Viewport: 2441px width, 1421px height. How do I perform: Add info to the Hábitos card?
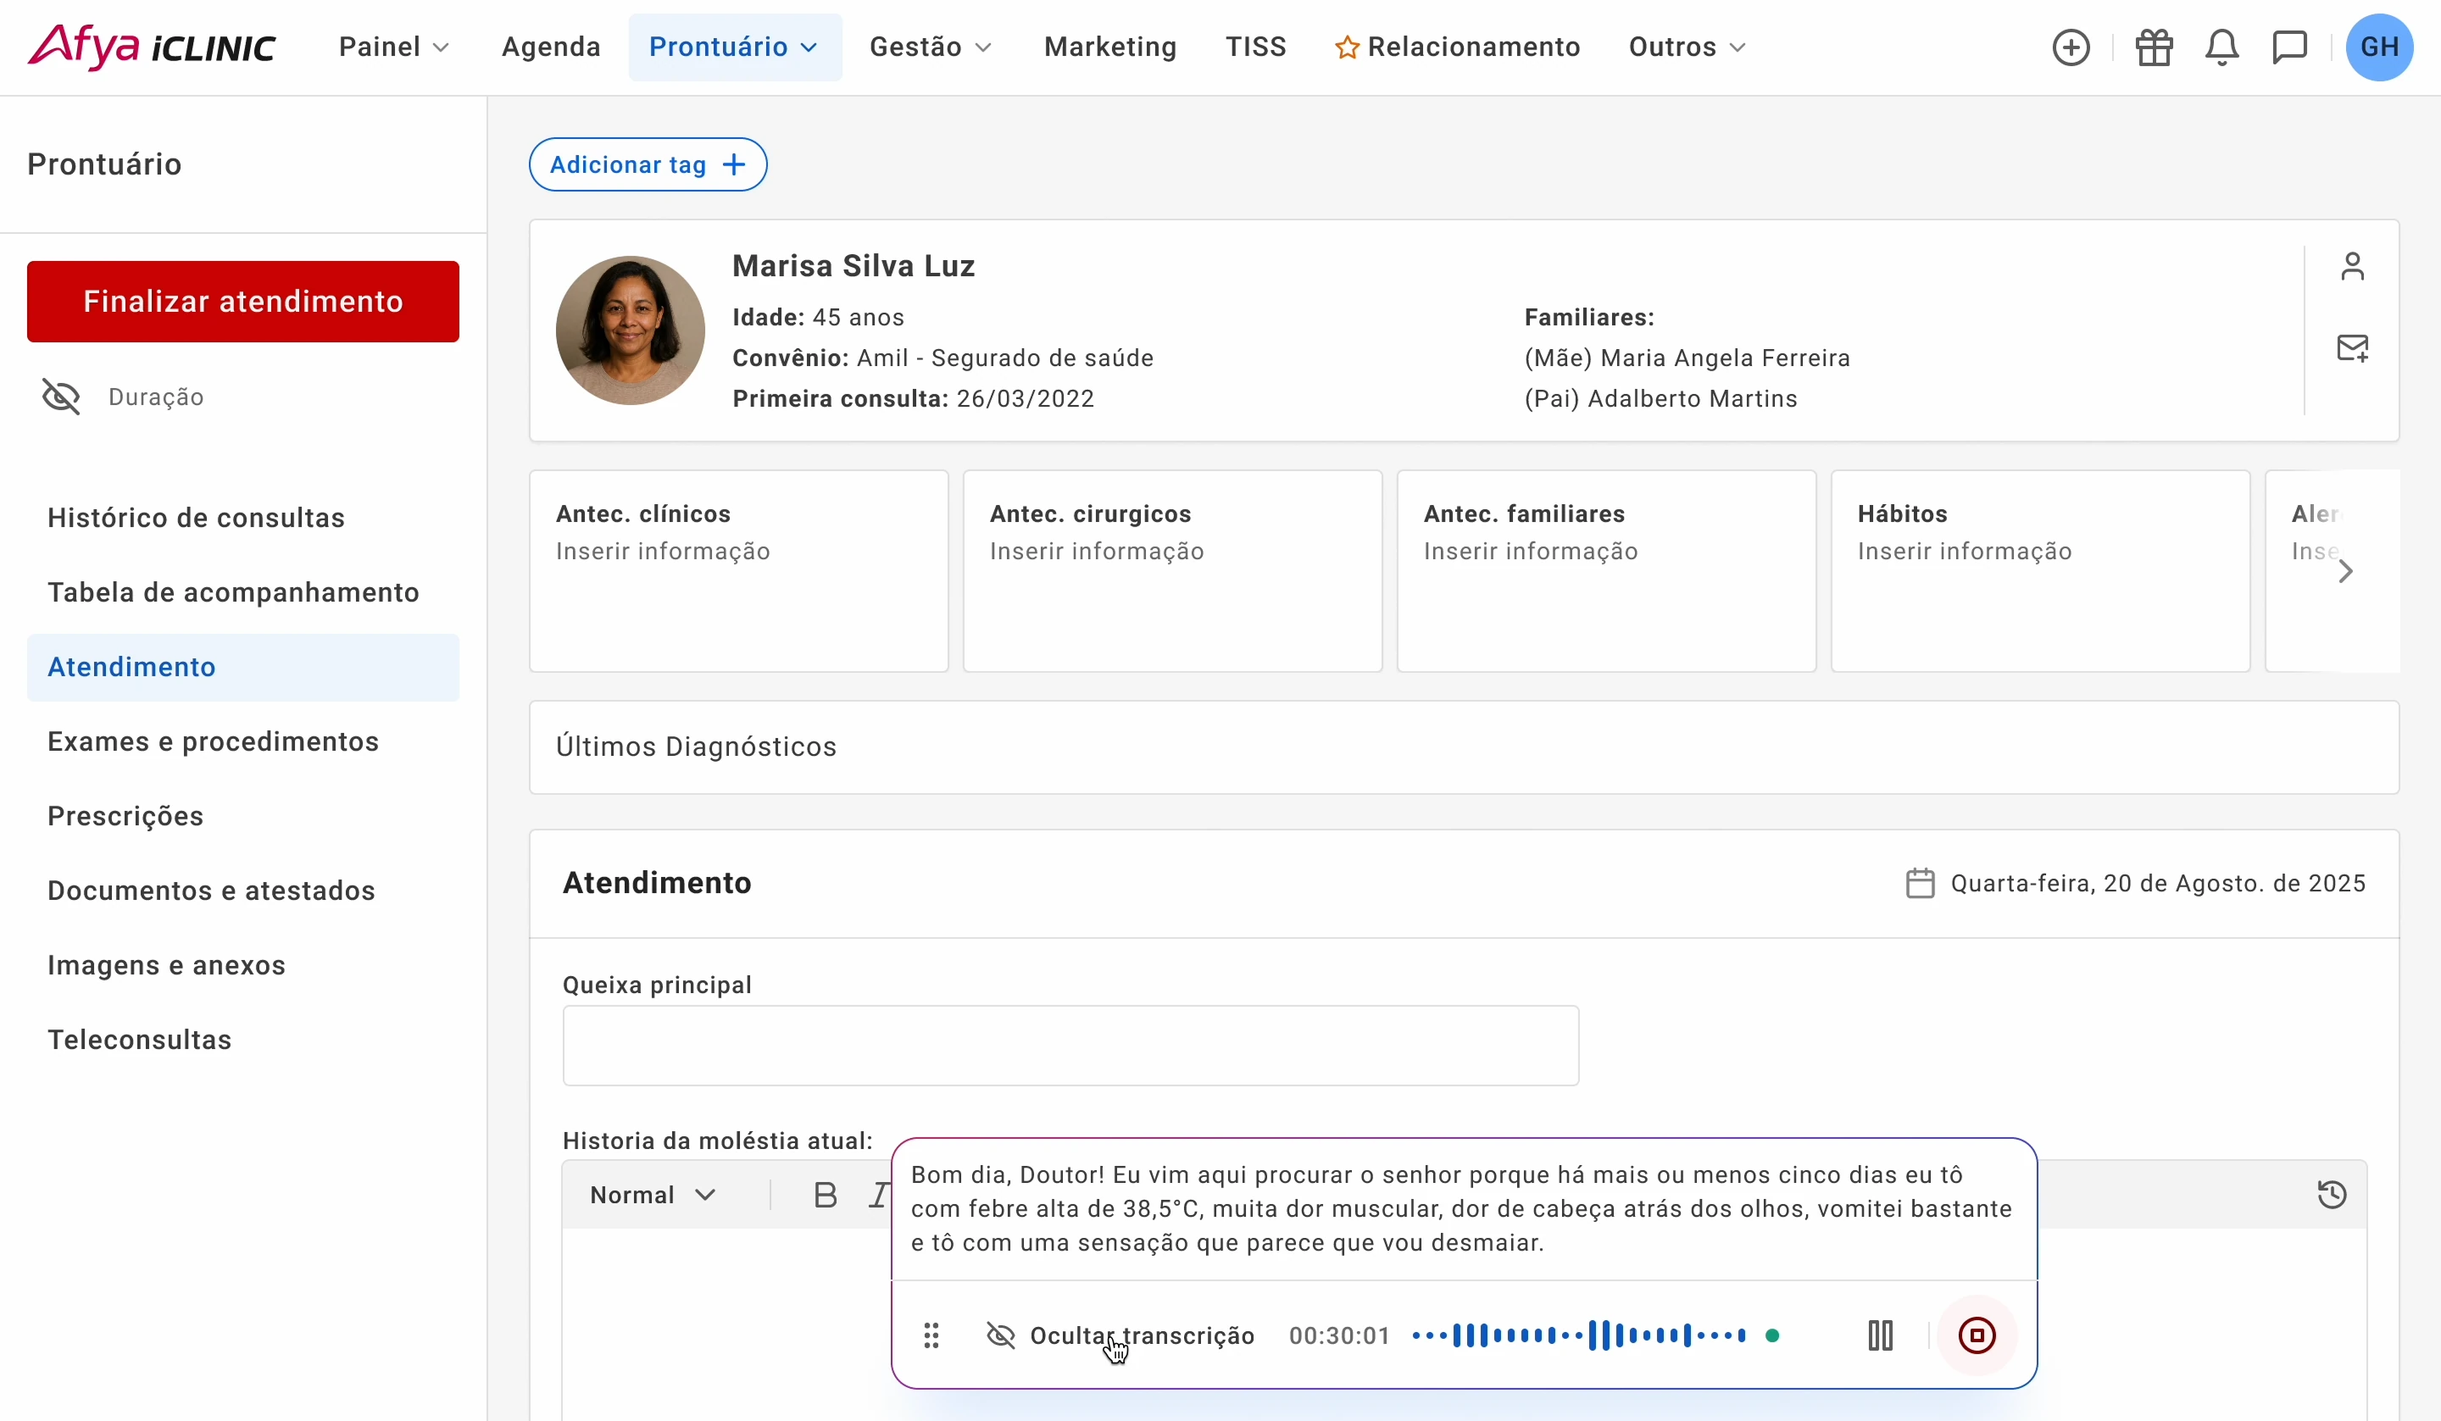pos(2041,570)
